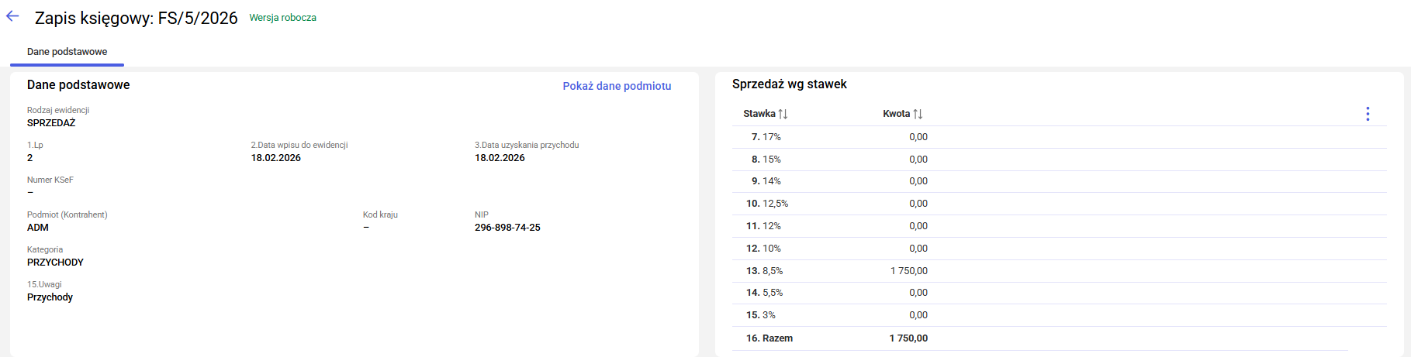The height and width of the screenshot is (357, 1411).
Task: Sort by the Stawka column arrows
Action: 783,114
